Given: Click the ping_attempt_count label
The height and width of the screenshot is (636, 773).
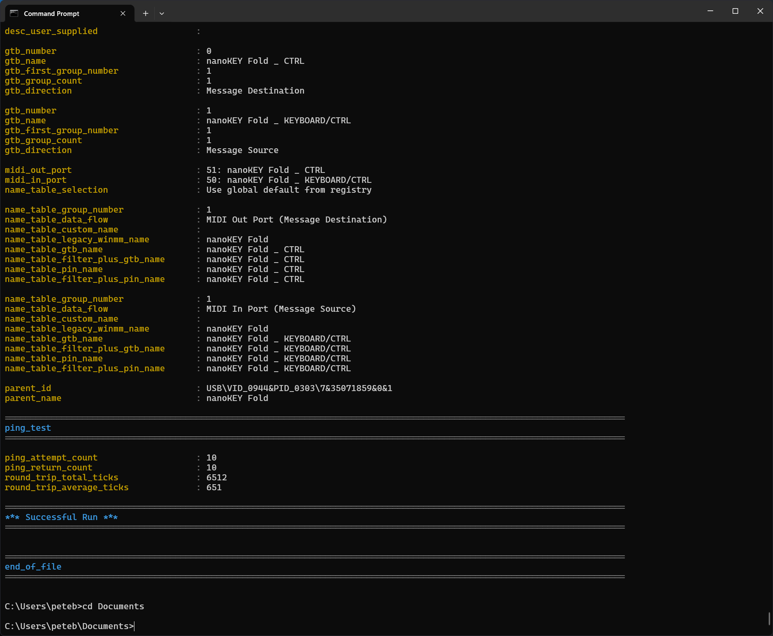Looking at the screenshot, I should coord(51,457).
